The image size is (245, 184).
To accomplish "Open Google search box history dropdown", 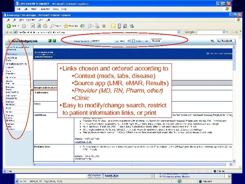I will [x=224, y=32].
